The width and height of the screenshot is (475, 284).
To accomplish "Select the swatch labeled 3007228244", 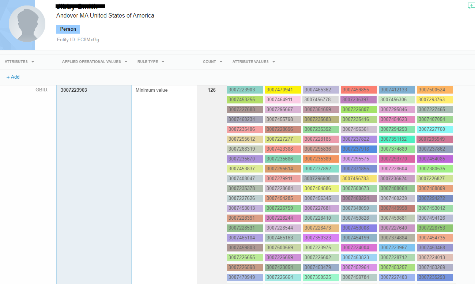I will click(283, 218).
